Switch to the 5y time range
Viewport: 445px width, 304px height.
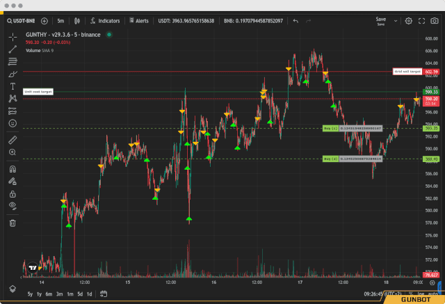(30, 294)
